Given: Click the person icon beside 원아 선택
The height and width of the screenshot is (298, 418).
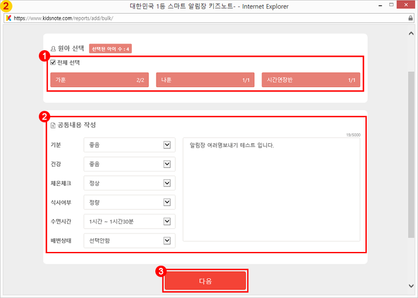Looking at the screenshot, I should pyautogui.click(x=53, y=48).
